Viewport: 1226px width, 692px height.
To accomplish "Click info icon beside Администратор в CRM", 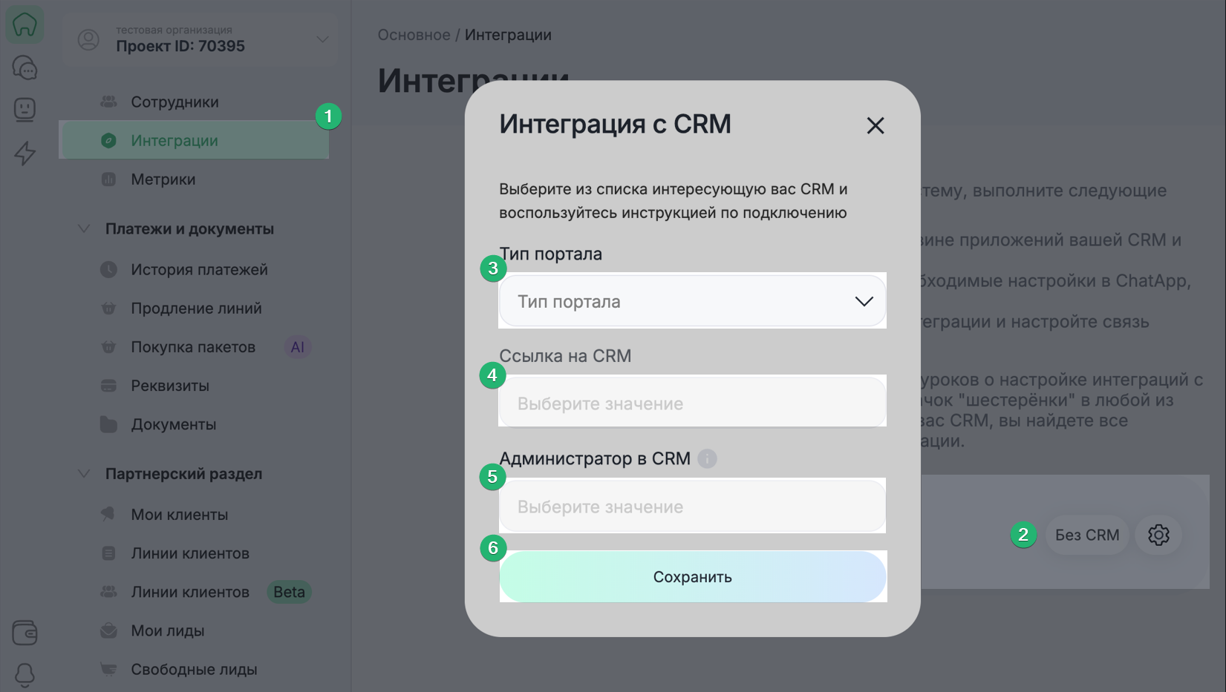I will [x=707, y=459].
